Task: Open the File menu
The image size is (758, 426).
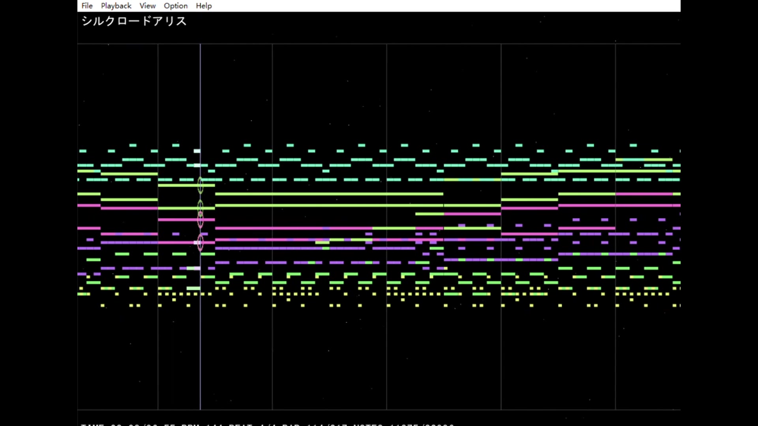Action: click(87, 6)
